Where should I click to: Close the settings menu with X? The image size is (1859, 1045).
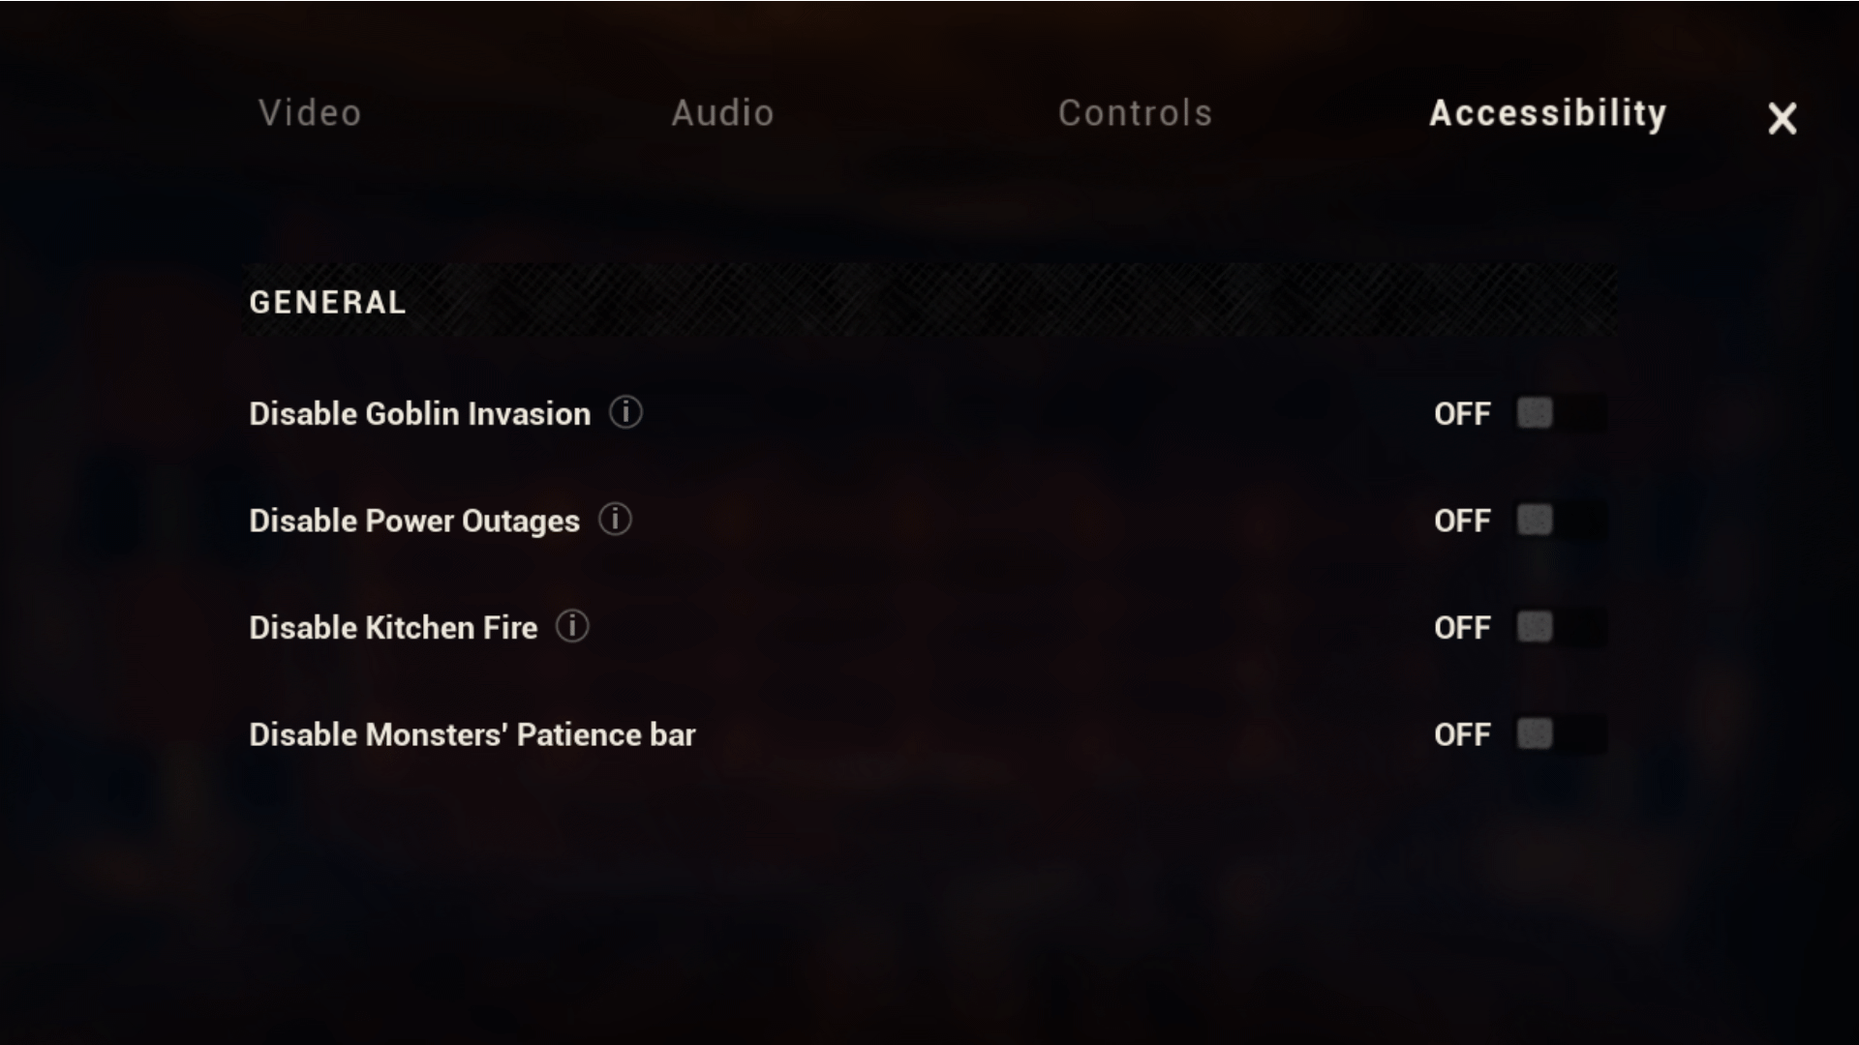point(1782,119)
